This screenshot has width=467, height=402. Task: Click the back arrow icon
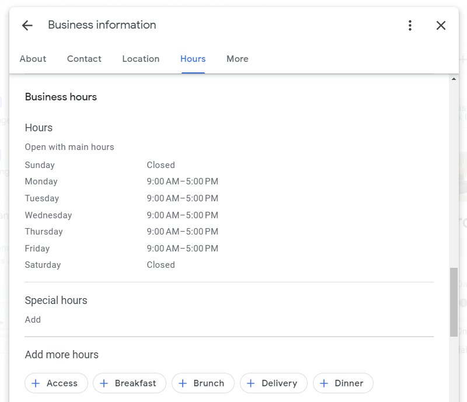pyautogui.click(x=27, y=25)
